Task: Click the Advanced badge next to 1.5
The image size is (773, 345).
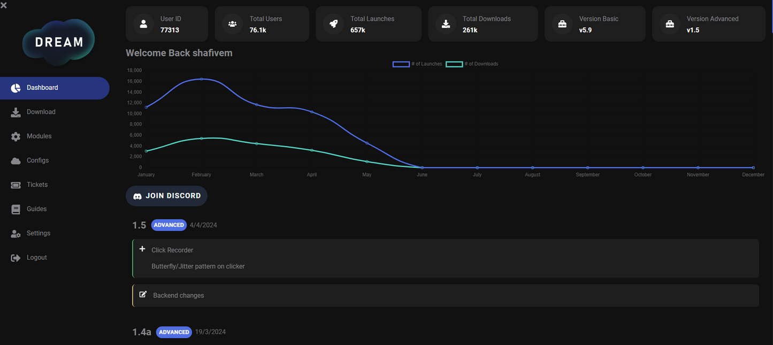Action: pos(169,225)
